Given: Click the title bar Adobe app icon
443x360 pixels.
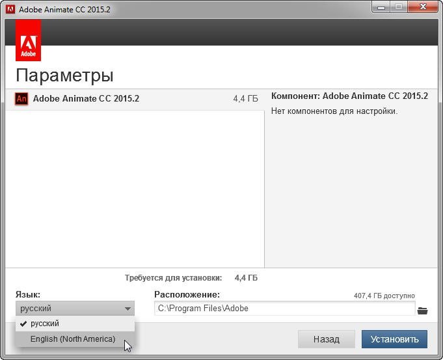Looking at the screenshot, I should click(x=11, y=9).
